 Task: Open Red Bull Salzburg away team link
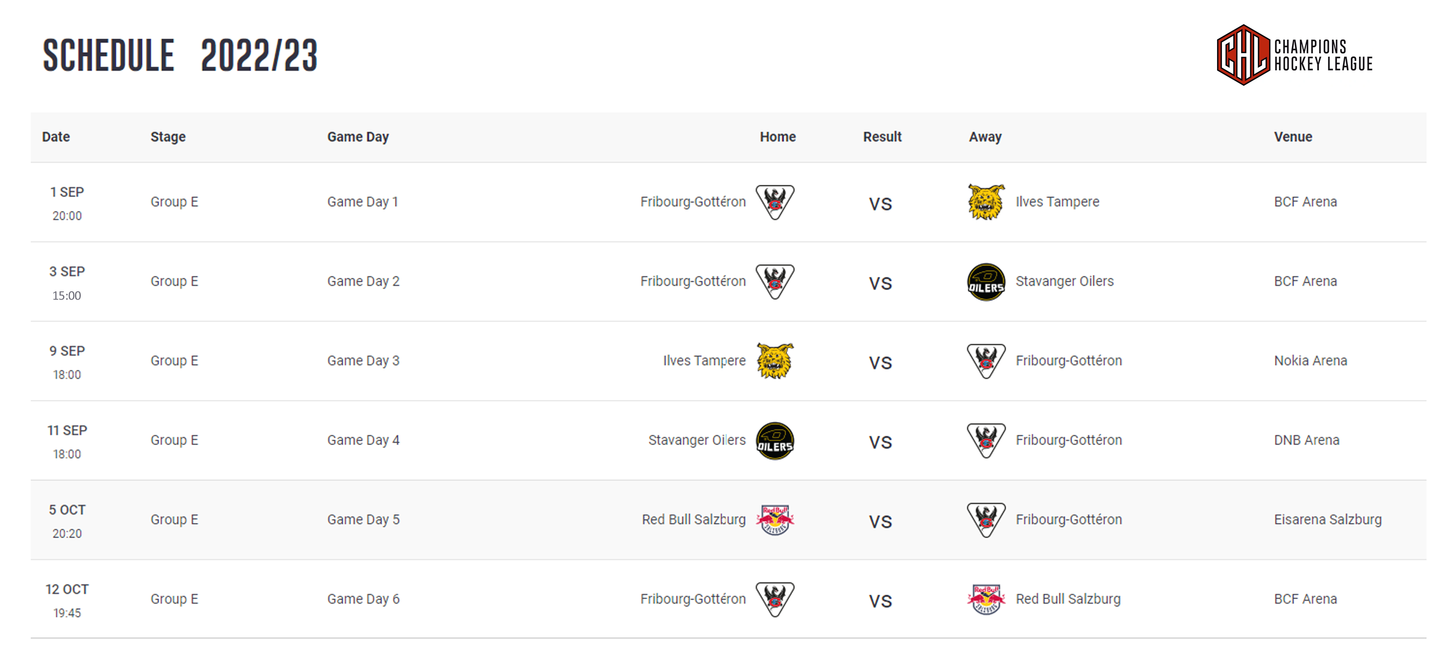[1068, 599]
